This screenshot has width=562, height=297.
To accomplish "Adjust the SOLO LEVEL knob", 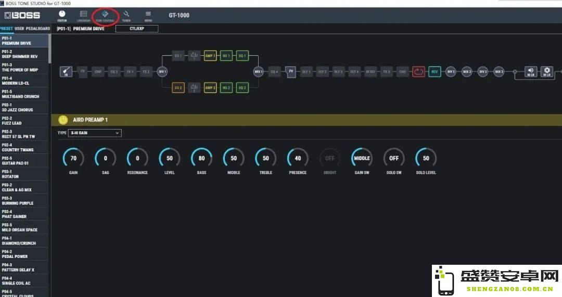I will pyautogui.click(x=426, y=158).
